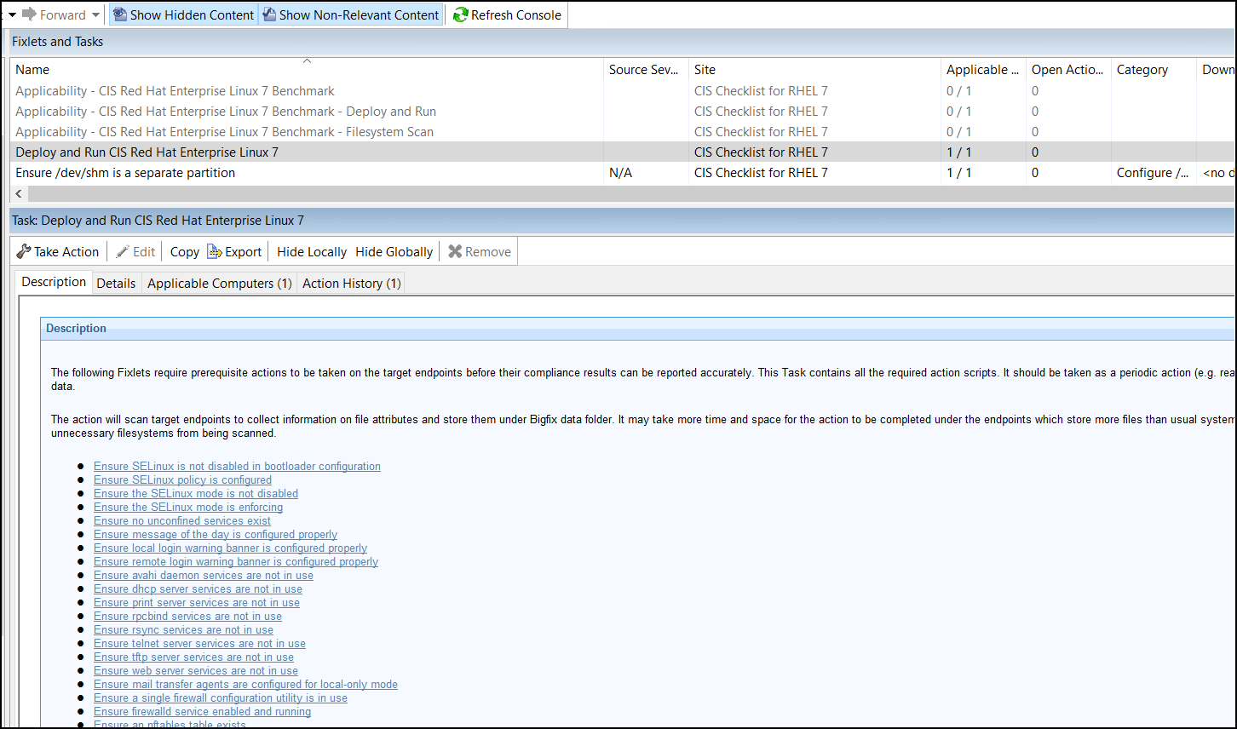
Task: Open 'Ensure dhcp server services are not in use'
Action: 198,588
